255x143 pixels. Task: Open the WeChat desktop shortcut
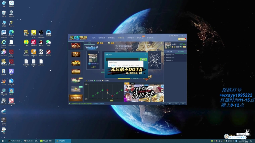[49, 43]
